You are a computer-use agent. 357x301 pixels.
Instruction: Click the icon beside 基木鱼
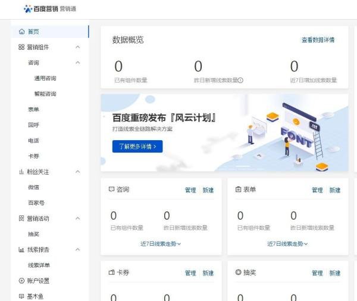(x=21, y=296)
